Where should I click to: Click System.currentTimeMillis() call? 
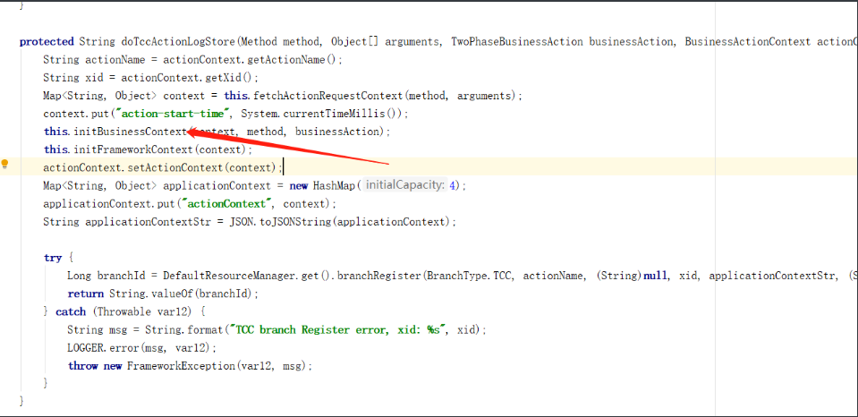coord(321,114)
